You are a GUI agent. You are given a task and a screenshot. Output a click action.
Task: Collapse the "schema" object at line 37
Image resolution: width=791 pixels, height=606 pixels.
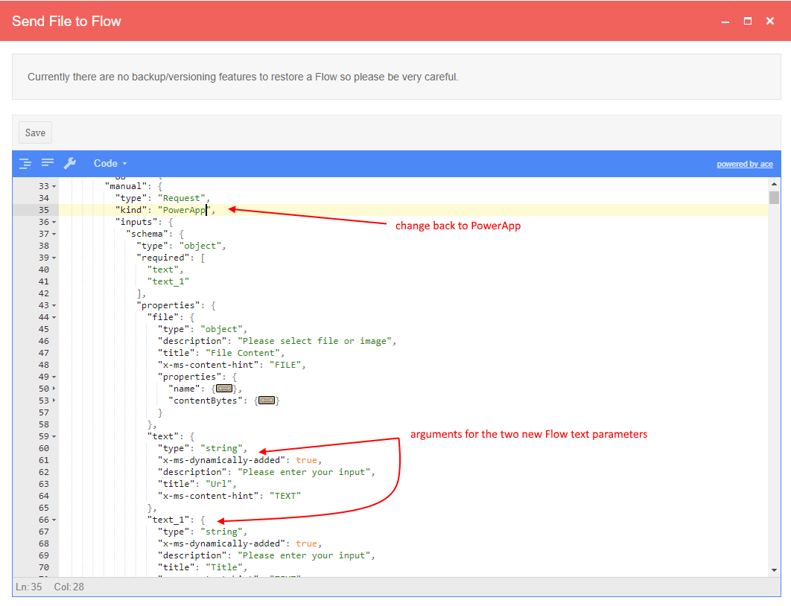54,234
